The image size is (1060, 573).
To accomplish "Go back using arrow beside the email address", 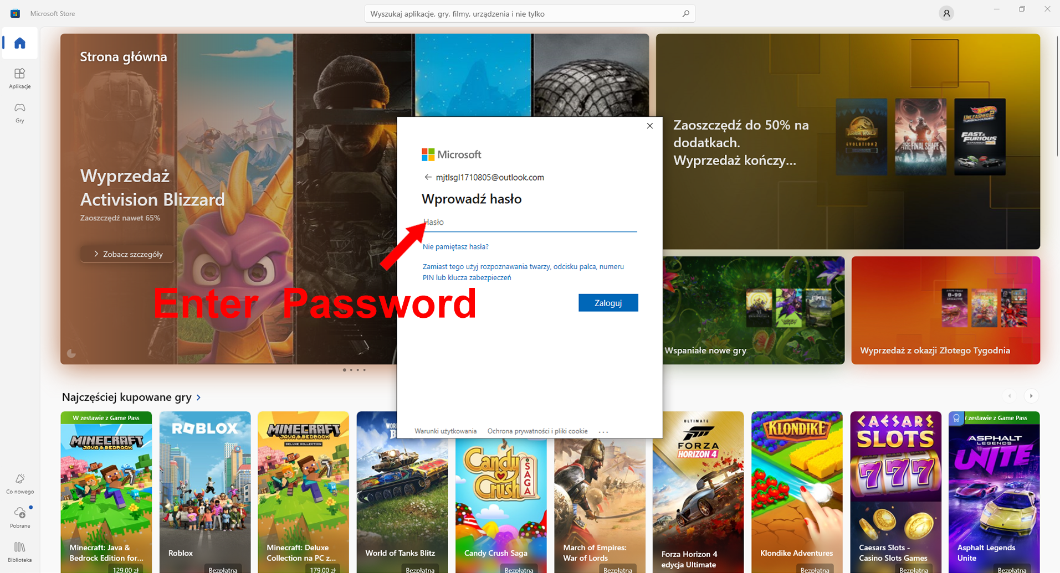I will coord(427,177).
